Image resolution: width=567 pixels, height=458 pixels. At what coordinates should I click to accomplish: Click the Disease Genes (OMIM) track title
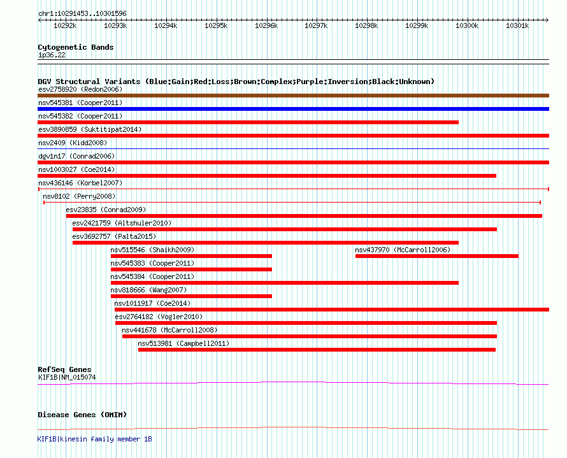(x=82, y=415)
